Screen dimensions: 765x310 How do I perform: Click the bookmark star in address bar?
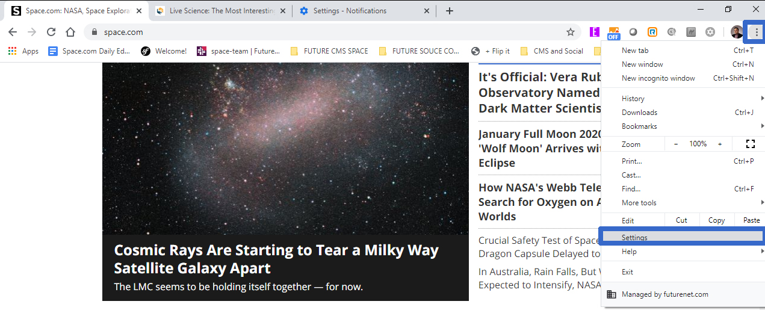570,32
